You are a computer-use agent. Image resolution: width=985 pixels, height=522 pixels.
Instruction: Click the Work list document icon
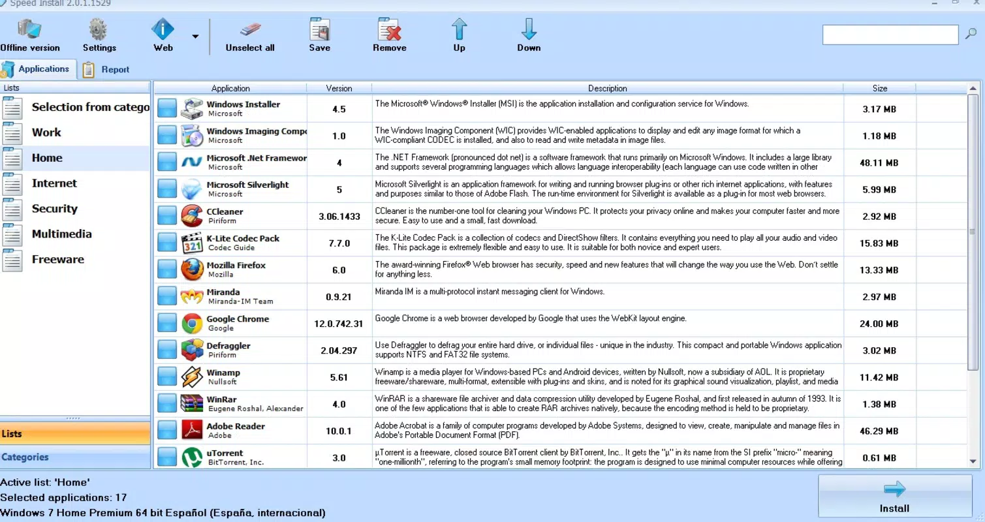(12, 132)
